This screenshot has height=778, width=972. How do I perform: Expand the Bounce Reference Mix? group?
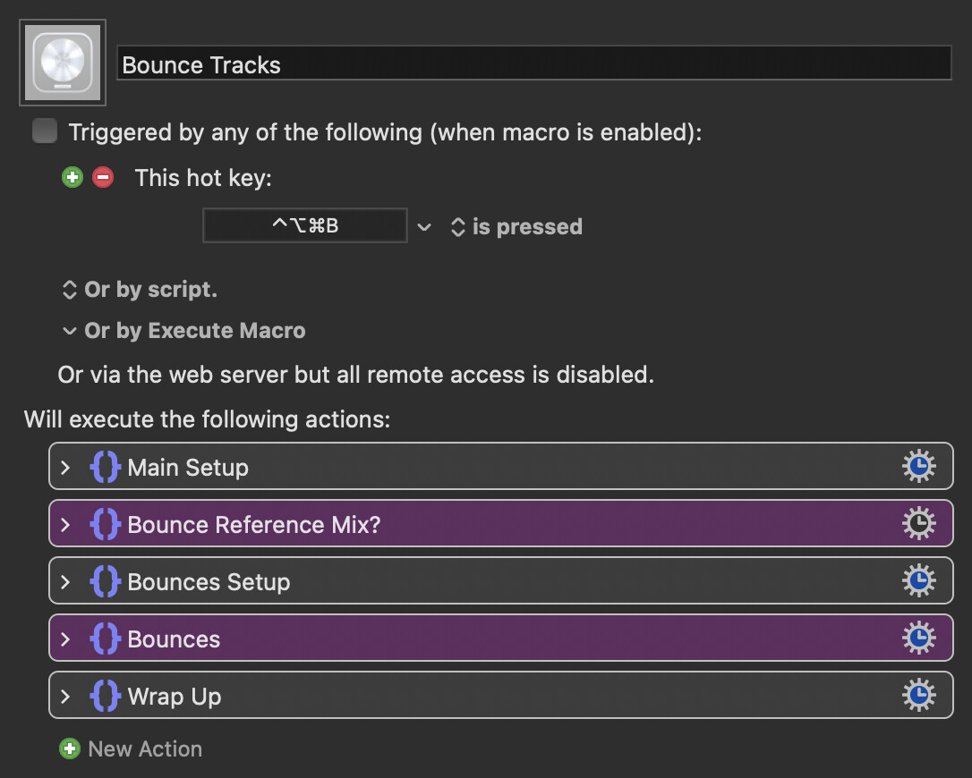[65, 524]
